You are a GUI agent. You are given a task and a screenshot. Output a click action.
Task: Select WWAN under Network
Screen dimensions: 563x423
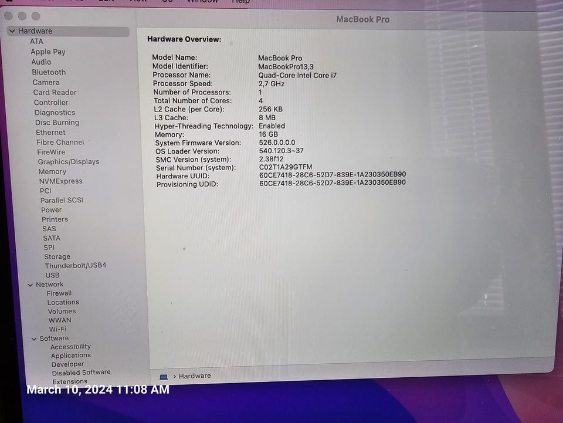coord(60,320)
